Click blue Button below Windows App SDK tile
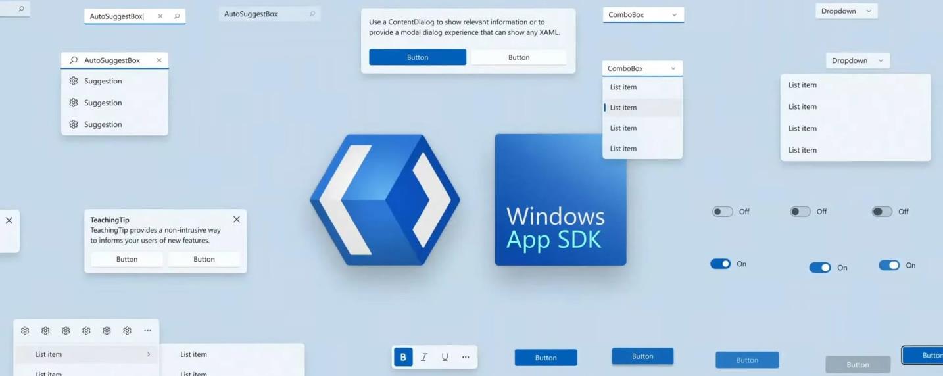The image size is (943, 376). pyautogui.click(x=642, y=356)
